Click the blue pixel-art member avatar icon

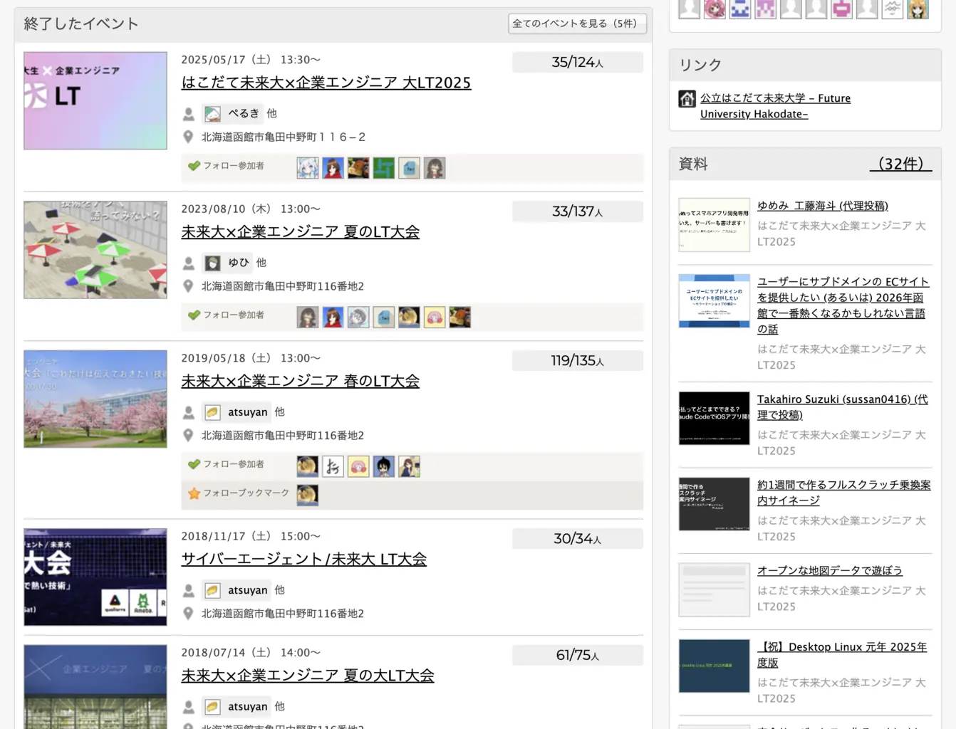[739, 10]
